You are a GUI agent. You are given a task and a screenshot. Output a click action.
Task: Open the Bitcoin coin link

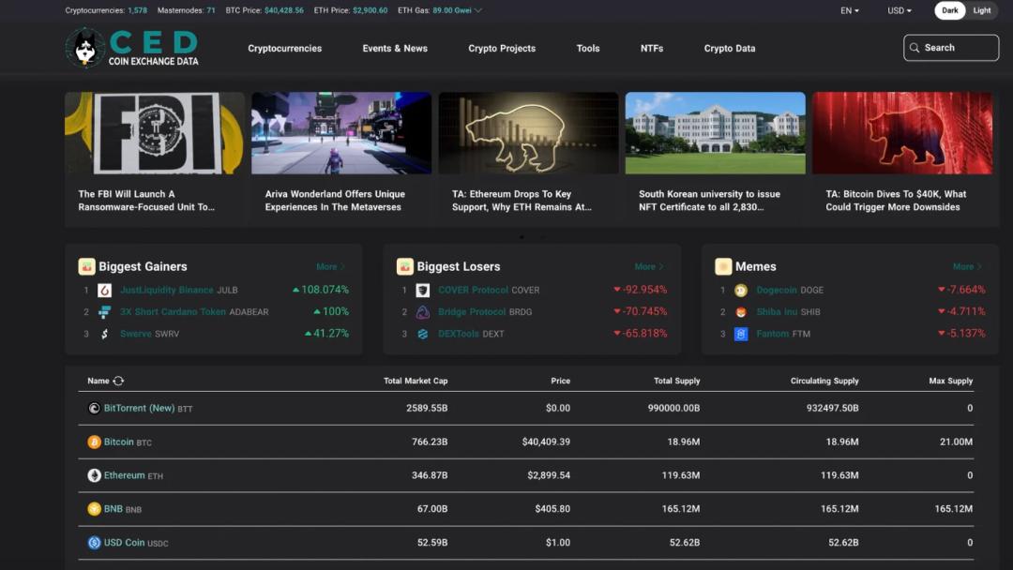[119, 442]
